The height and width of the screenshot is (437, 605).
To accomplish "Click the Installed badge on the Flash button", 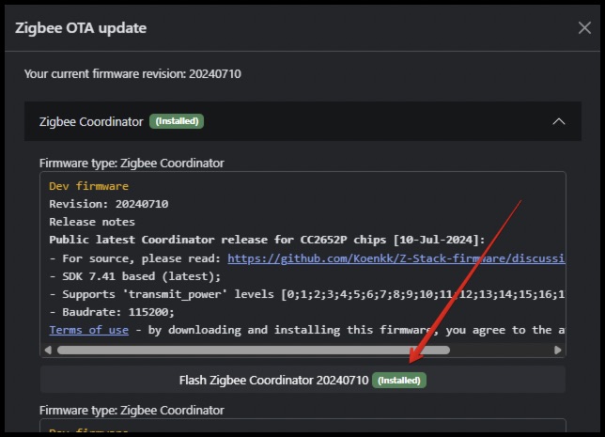I will click(x=399, y=381).
